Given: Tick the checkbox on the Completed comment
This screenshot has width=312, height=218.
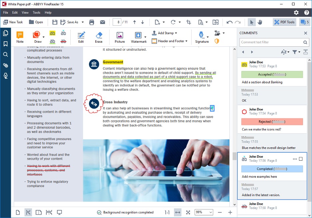Looking at the screenshot, I should coord(301,159).
